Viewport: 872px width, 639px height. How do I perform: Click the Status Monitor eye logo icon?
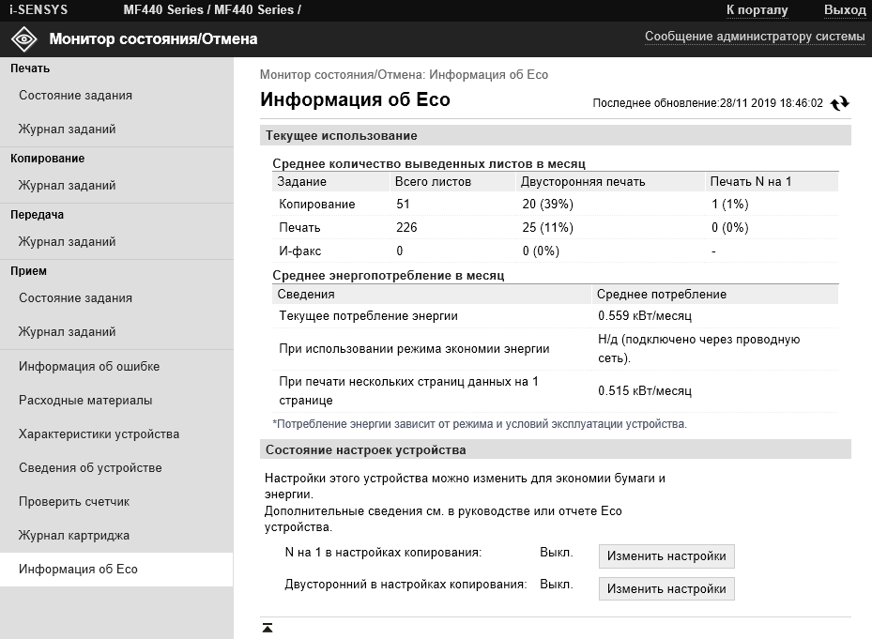pos(23,39)
